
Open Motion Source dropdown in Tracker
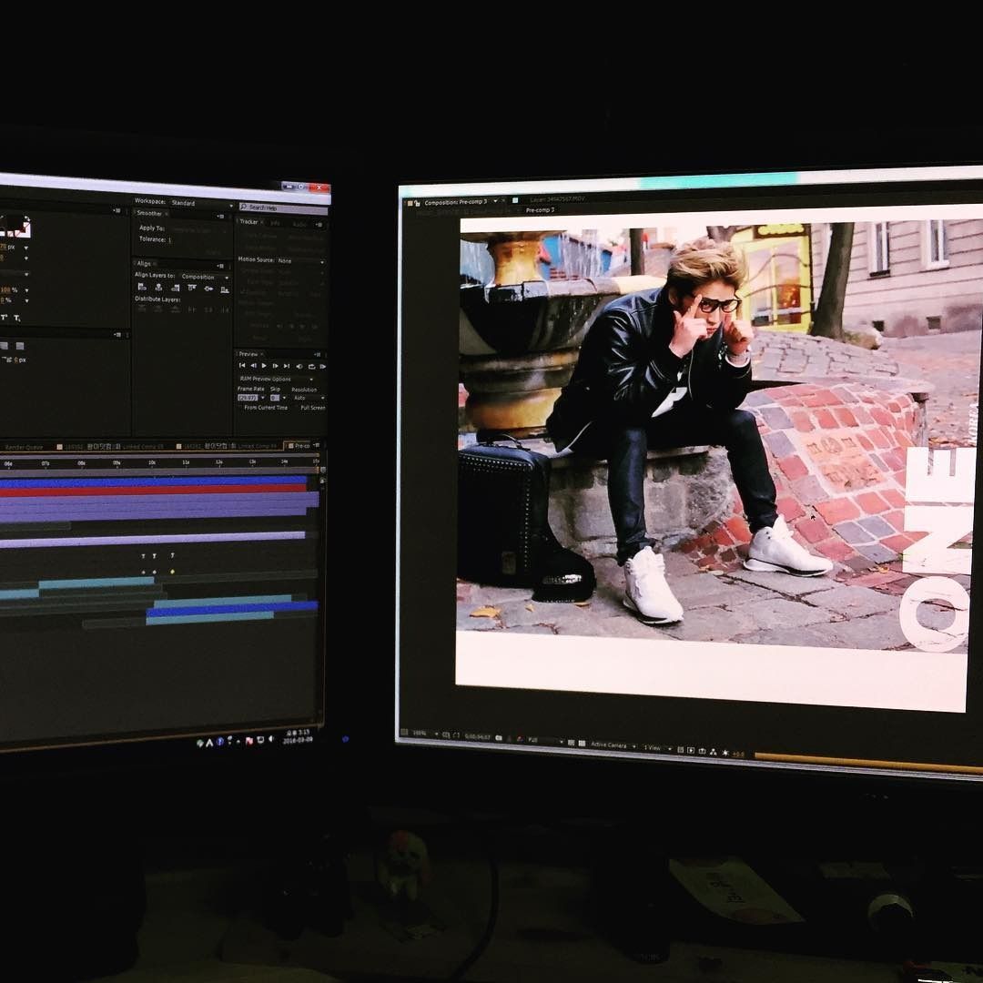click(x=301, y=261)
